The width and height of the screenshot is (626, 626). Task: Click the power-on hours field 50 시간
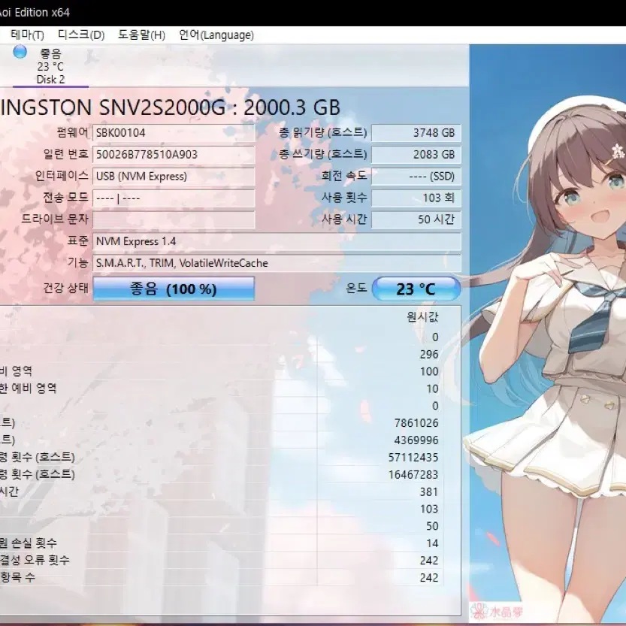click(x=416, y=219)
